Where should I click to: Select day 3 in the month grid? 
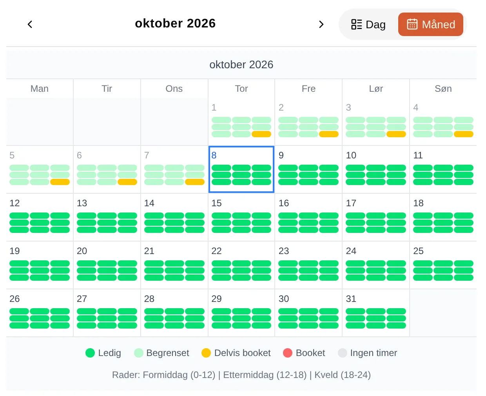click(376, 122)
